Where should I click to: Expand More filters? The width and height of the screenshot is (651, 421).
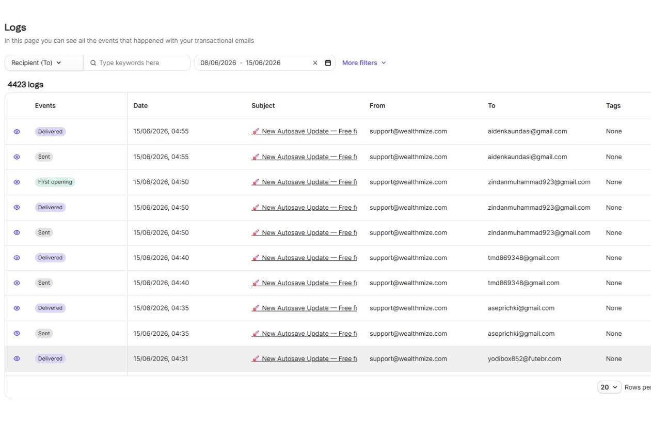click(x=364, y=63)
